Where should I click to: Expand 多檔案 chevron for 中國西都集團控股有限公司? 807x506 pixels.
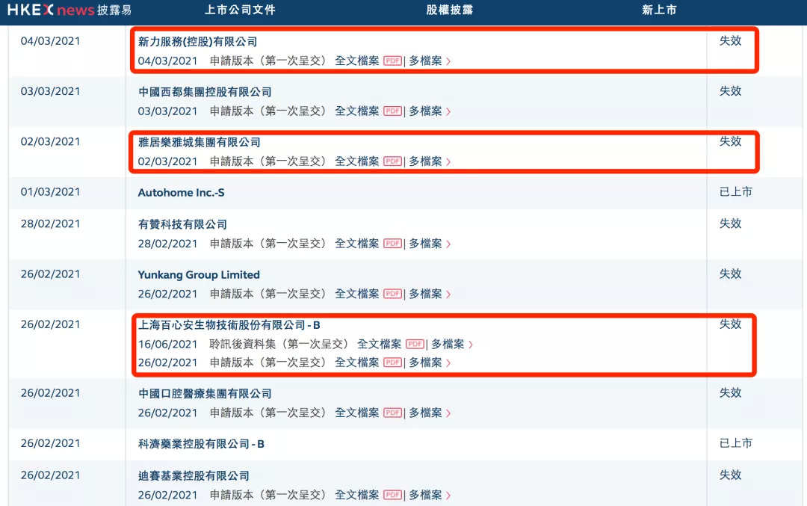pos(449,111)
